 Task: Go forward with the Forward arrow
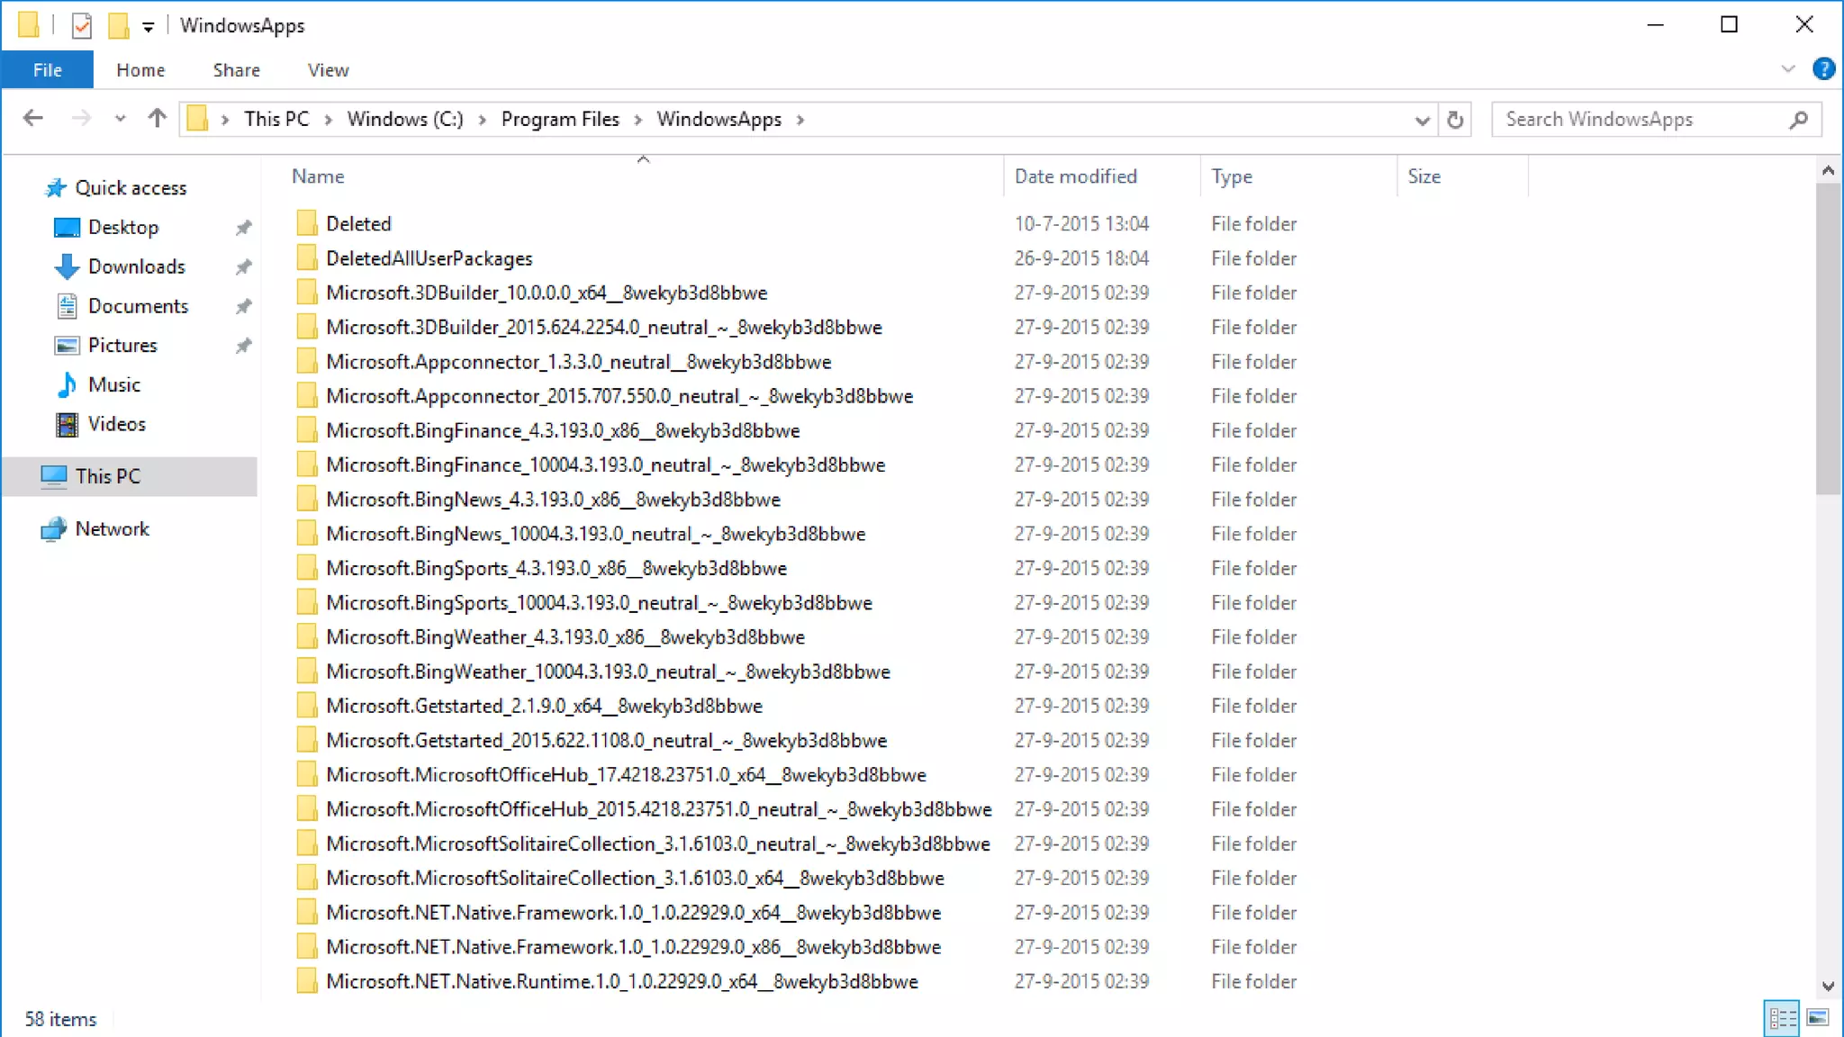coord(81,118)
